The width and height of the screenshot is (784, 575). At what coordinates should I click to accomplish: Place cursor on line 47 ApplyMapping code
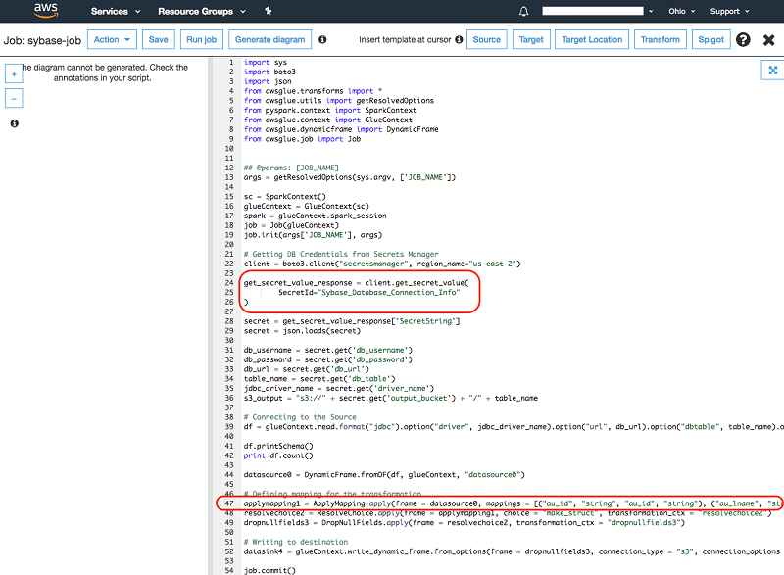tap(392, 503)
